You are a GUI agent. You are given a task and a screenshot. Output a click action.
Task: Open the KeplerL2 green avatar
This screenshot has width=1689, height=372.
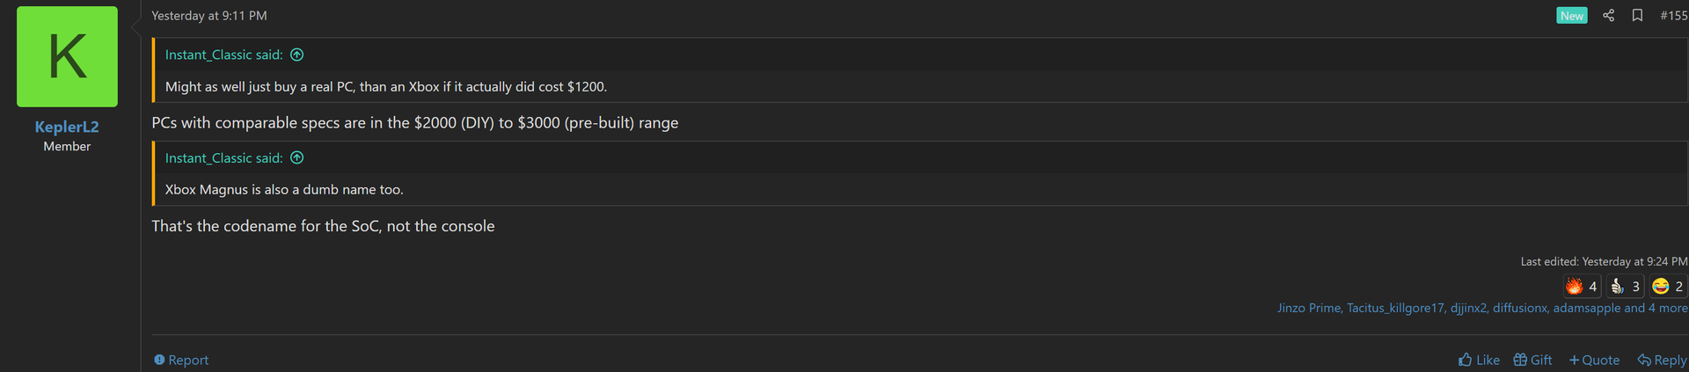[x=67, y=57]
